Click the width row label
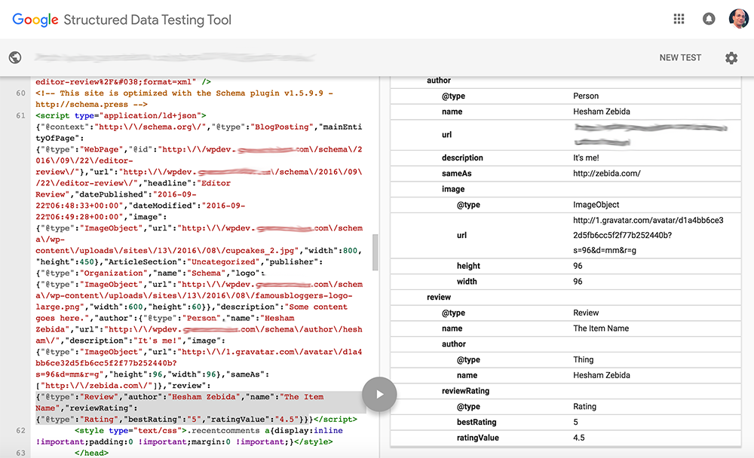Screen dimensions: 754x458 [x=467, y=282]
